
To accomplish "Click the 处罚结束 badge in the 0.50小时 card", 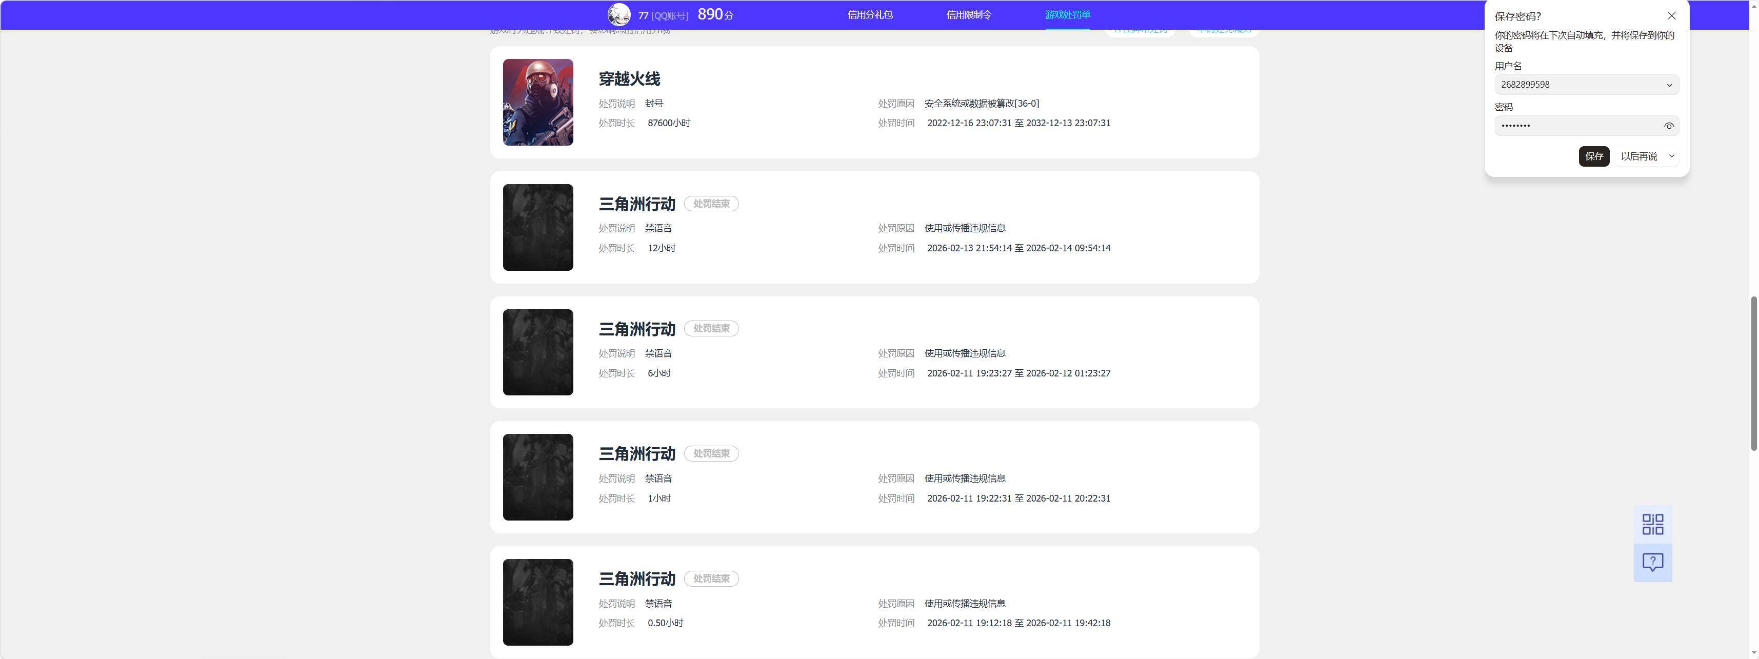I will (x=711, y=578).
